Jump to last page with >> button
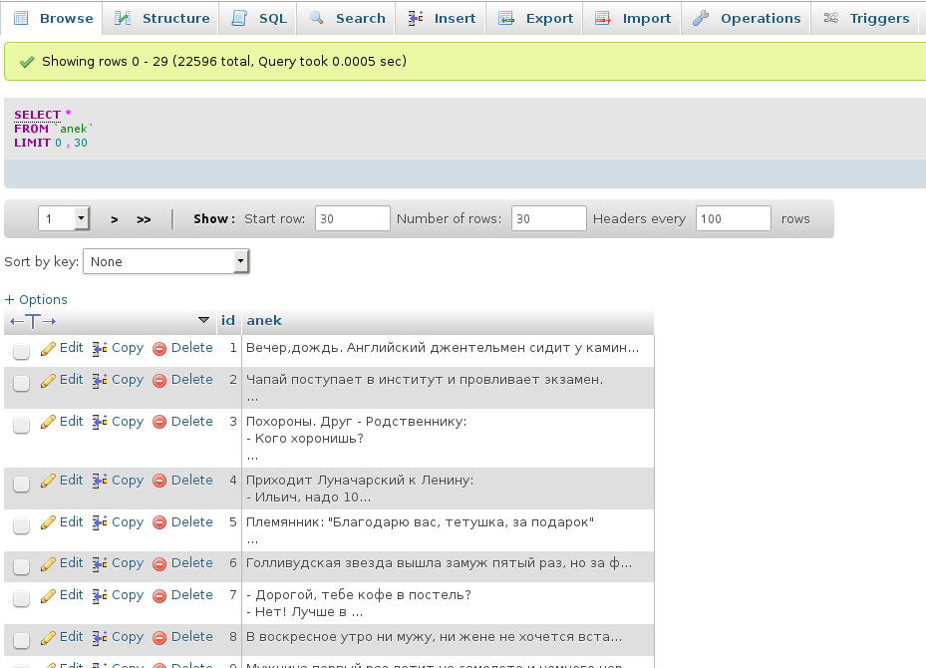This screenshot has height=668, width=926. (x=144, y=219)
